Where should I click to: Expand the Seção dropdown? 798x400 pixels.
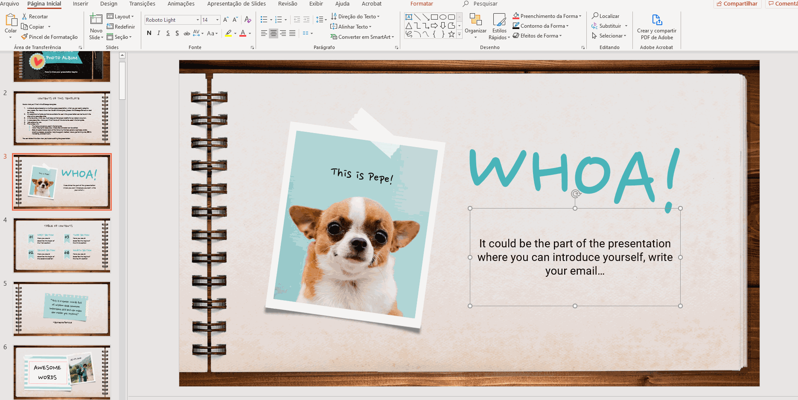click(x=119, y=37)
